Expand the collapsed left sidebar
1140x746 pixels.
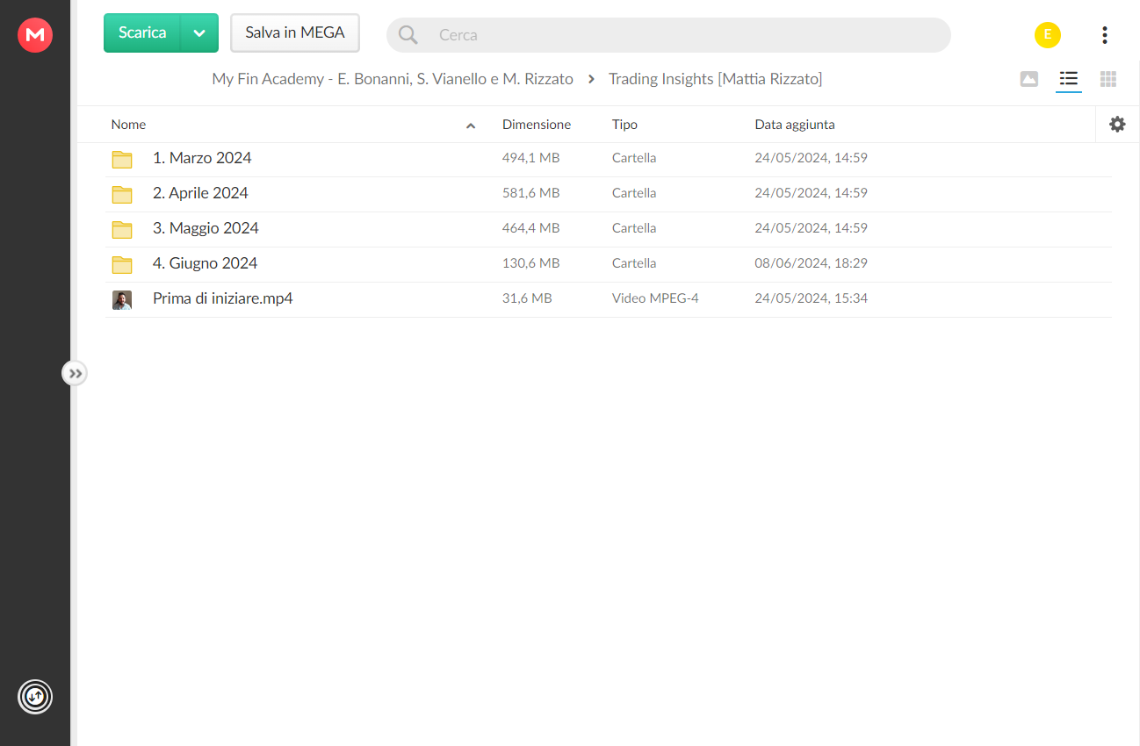(75, 374)
